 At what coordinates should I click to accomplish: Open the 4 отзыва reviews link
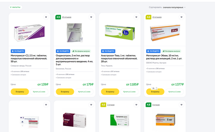(x=156, y=105)
